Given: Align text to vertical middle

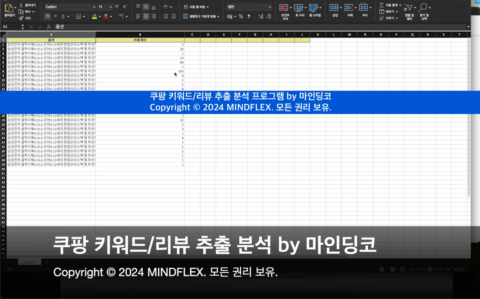Looking at the screenshot, I should tap(146, 7).
